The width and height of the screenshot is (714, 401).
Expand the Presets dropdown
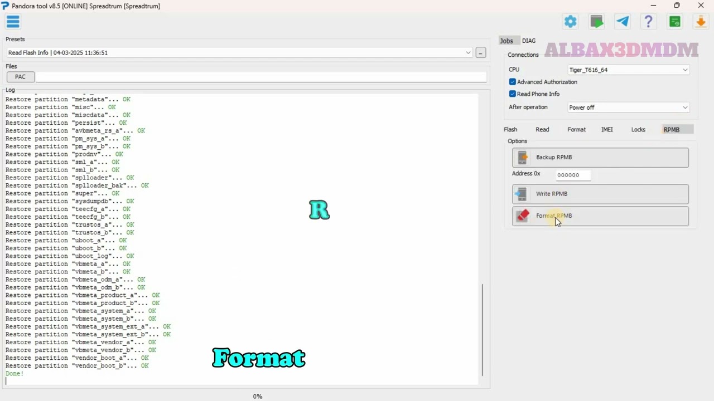click(468, 52)
